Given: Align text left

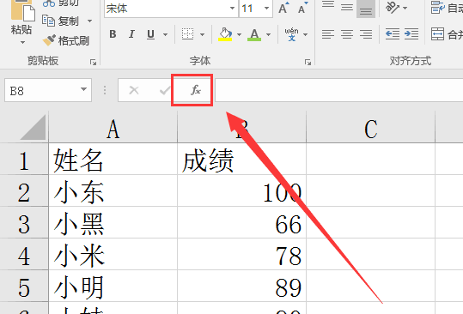Looking at the screenshot, I should (328, 34).
